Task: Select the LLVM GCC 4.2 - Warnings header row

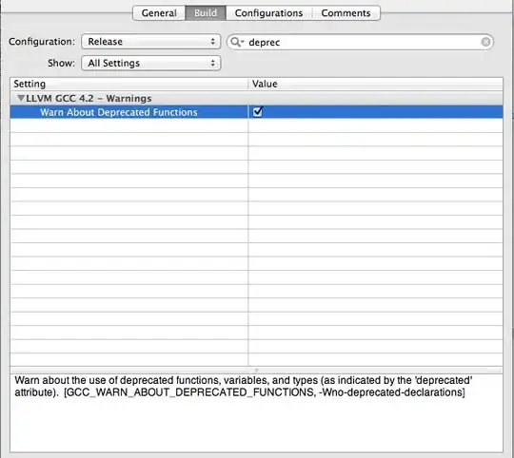Action: [256, 98]
